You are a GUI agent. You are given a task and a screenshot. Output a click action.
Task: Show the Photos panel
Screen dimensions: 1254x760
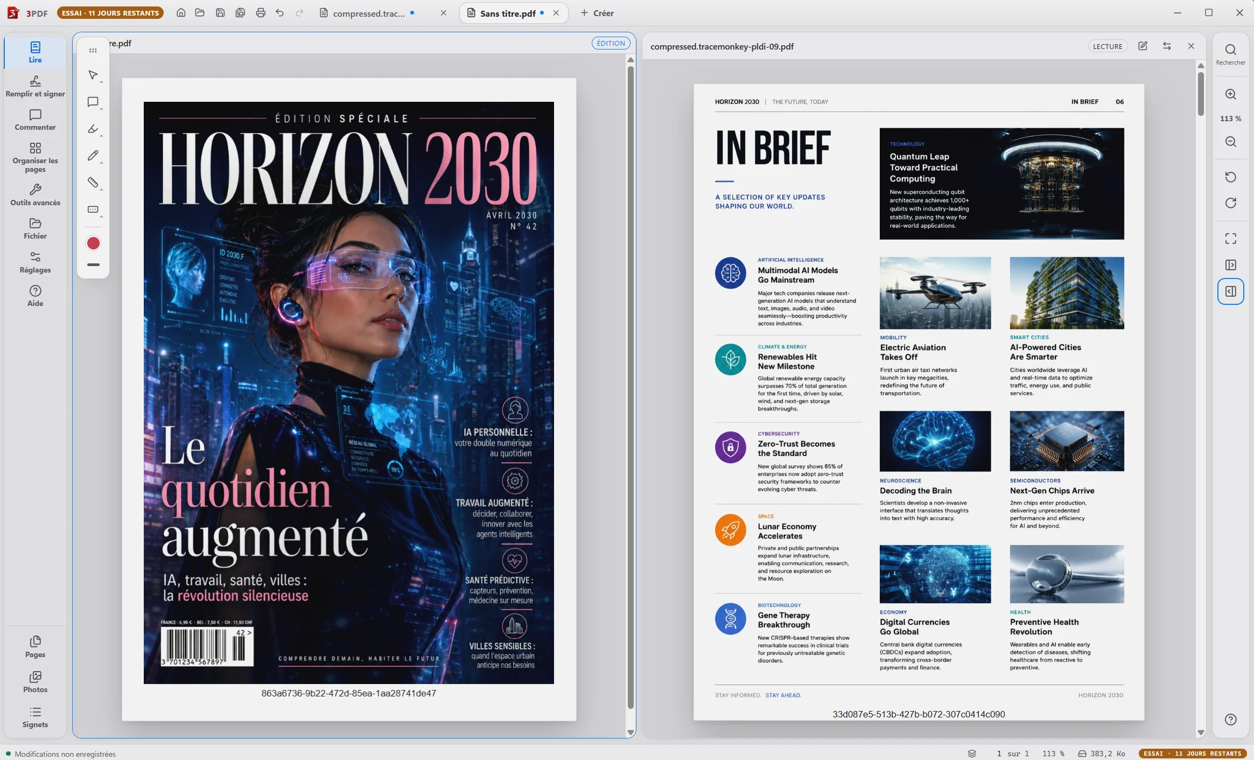click(35, 682)
